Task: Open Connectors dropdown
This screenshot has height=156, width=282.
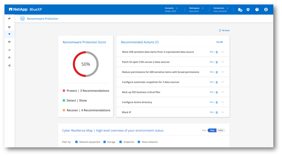Action: (x=221, y=10)
